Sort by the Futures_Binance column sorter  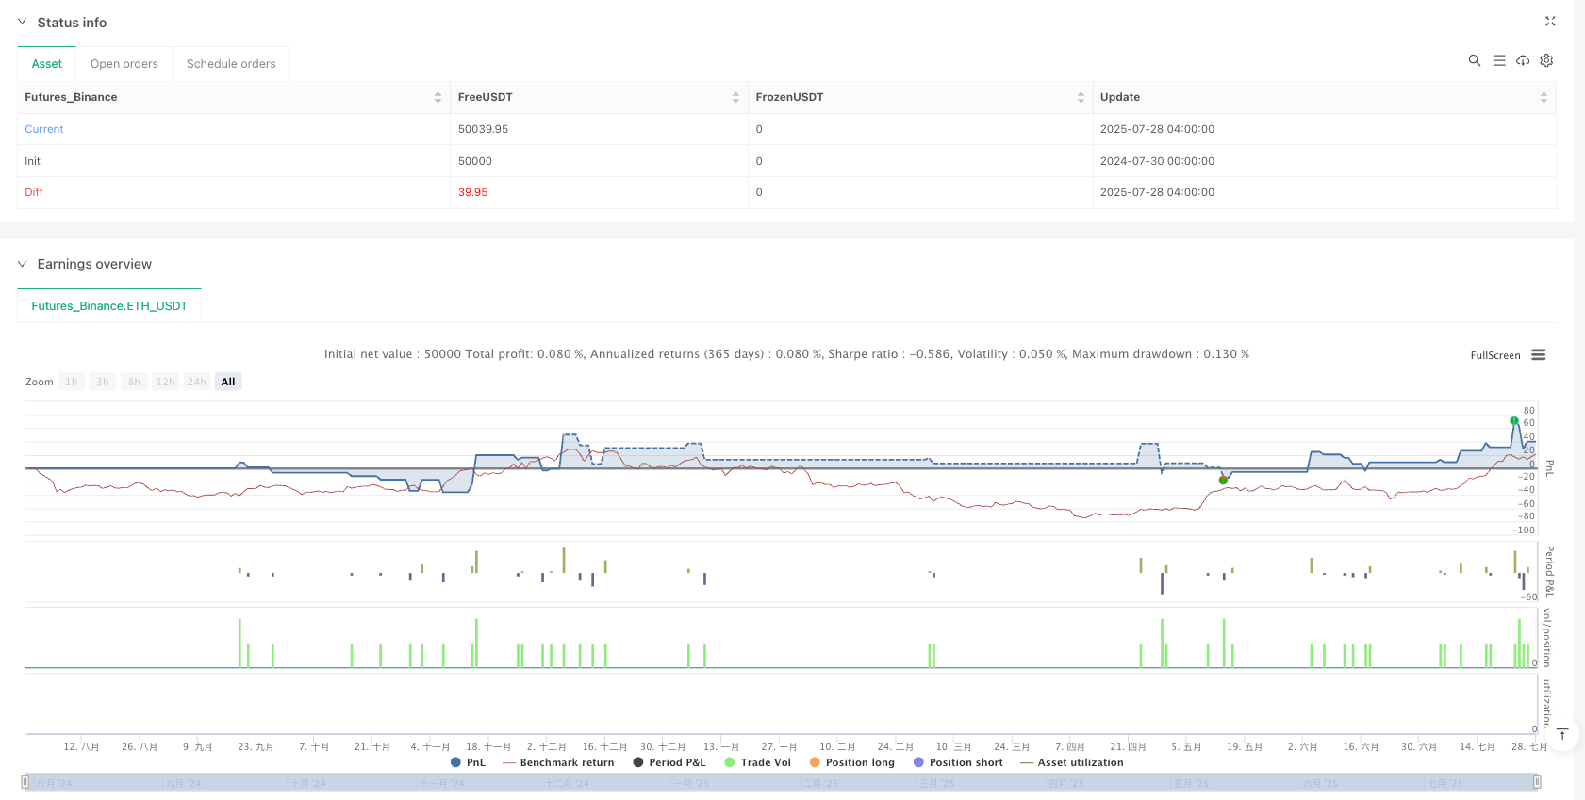pyautogui.click(x=438, y=97)
